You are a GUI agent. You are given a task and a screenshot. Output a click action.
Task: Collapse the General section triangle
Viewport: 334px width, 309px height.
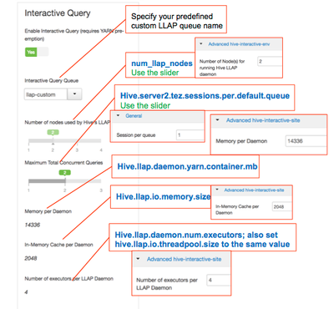coord(118,115)
